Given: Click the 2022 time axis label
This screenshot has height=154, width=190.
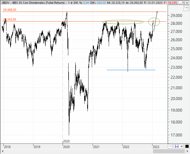Looking at the screenshot, I should (x=126, y=147).
